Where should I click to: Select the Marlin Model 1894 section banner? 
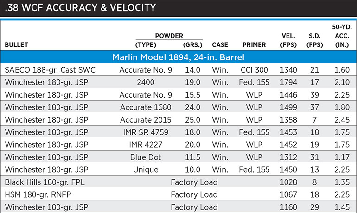pyautogui.click(x=178, y=57)
